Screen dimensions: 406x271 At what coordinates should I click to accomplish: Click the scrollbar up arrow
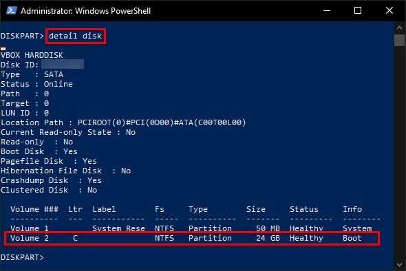[399, 28]
